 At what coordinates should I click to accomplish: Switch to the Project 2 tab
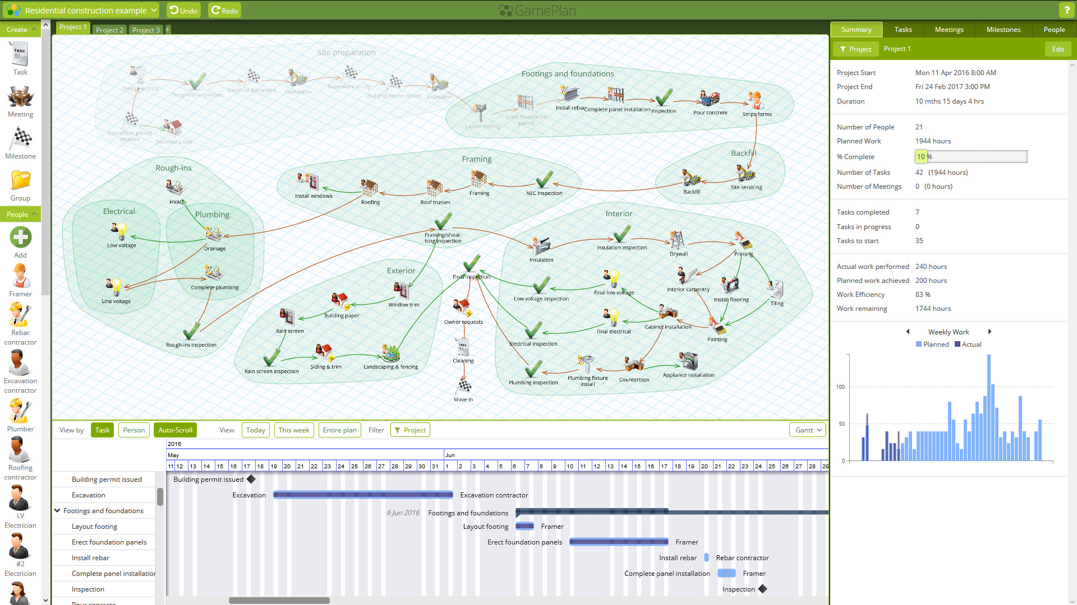(109, 30)
